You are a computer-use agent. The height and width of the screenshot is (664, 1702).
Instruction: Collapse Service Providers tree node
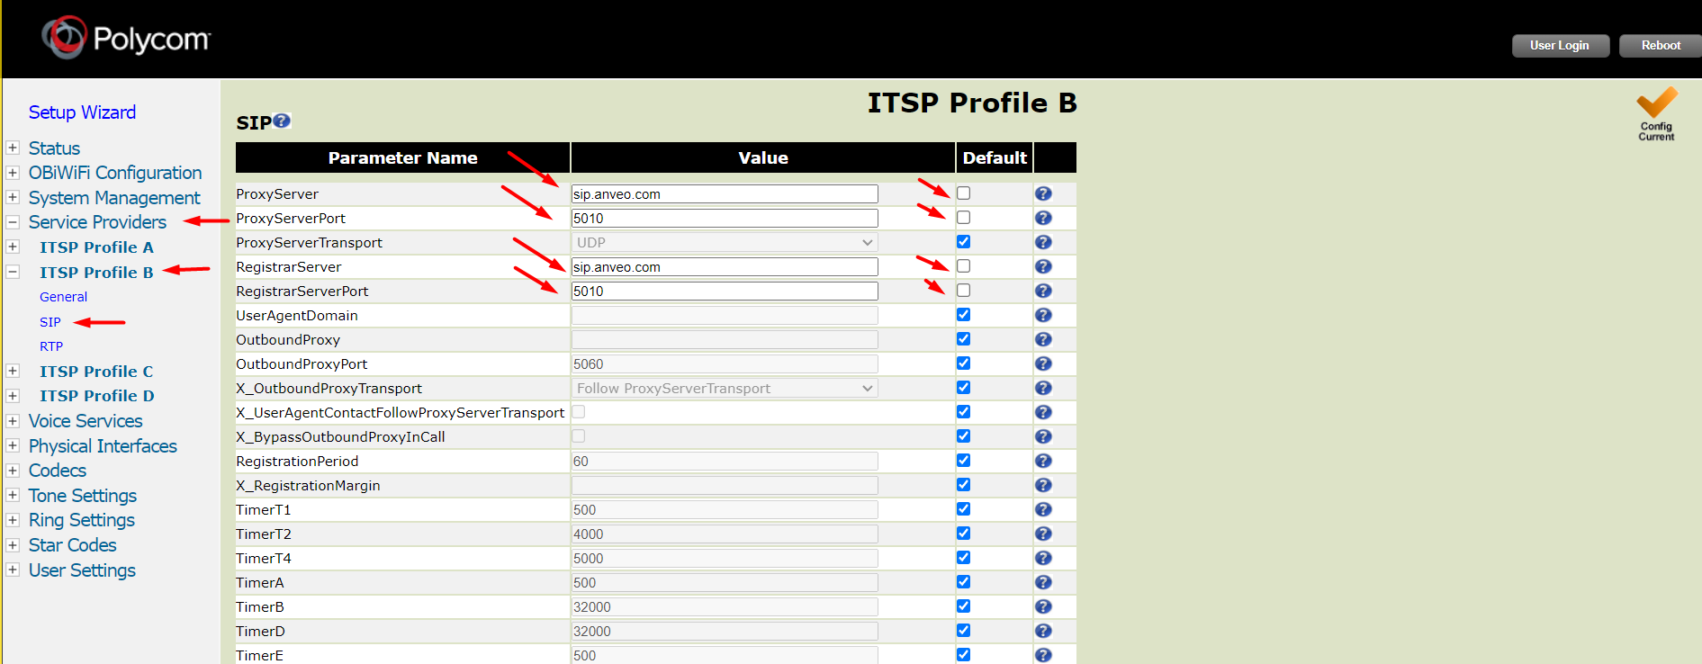coord(13,221)
